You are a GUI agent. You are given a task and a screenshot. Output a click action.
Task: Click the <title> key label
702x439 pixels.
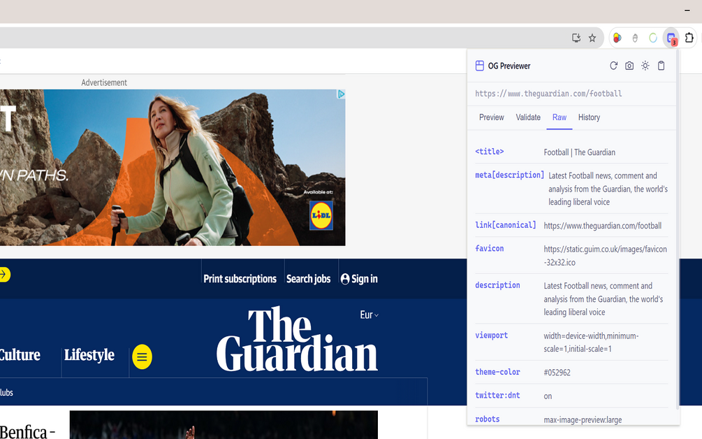pyautogui.click(x=490, y=152)
